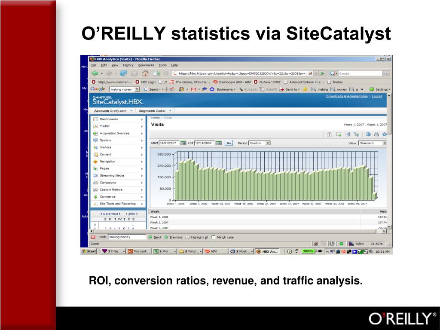Open the System side menu item
440x330 pixels.
coord(118,141)
